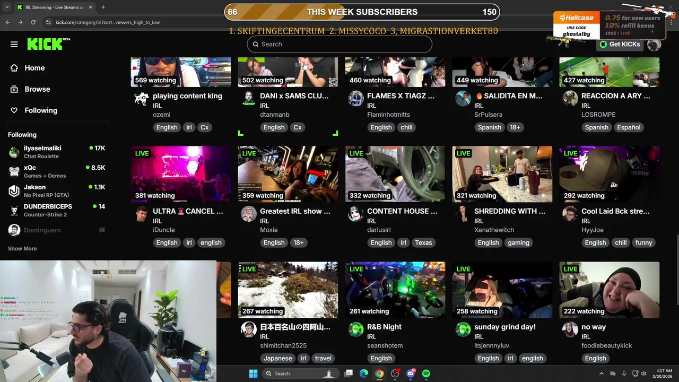Open DUNDERBICEPS followed channel
The width and height of the screenshot is (679, 382).
[x=56, y=210]
